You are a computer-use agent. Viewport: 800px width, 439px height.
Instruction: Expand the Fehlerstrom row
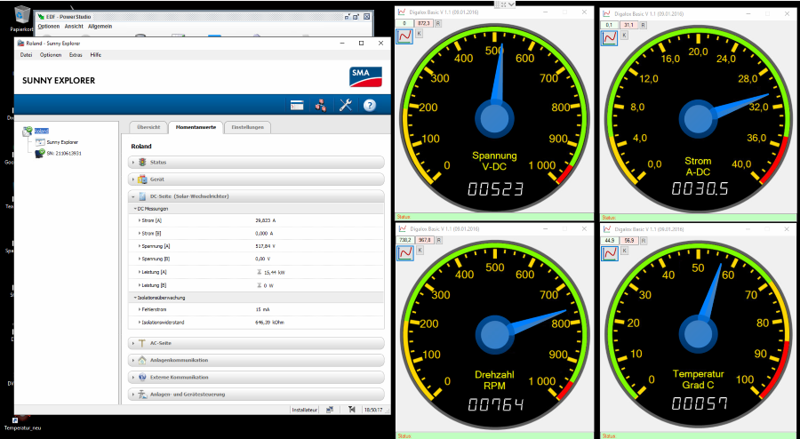click(140, 309)
